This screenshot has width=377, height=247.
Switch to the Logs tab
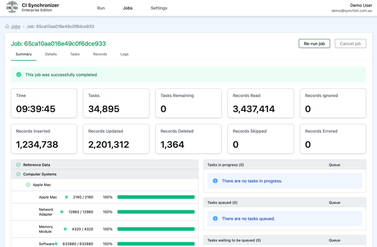[x=124, y=54]
